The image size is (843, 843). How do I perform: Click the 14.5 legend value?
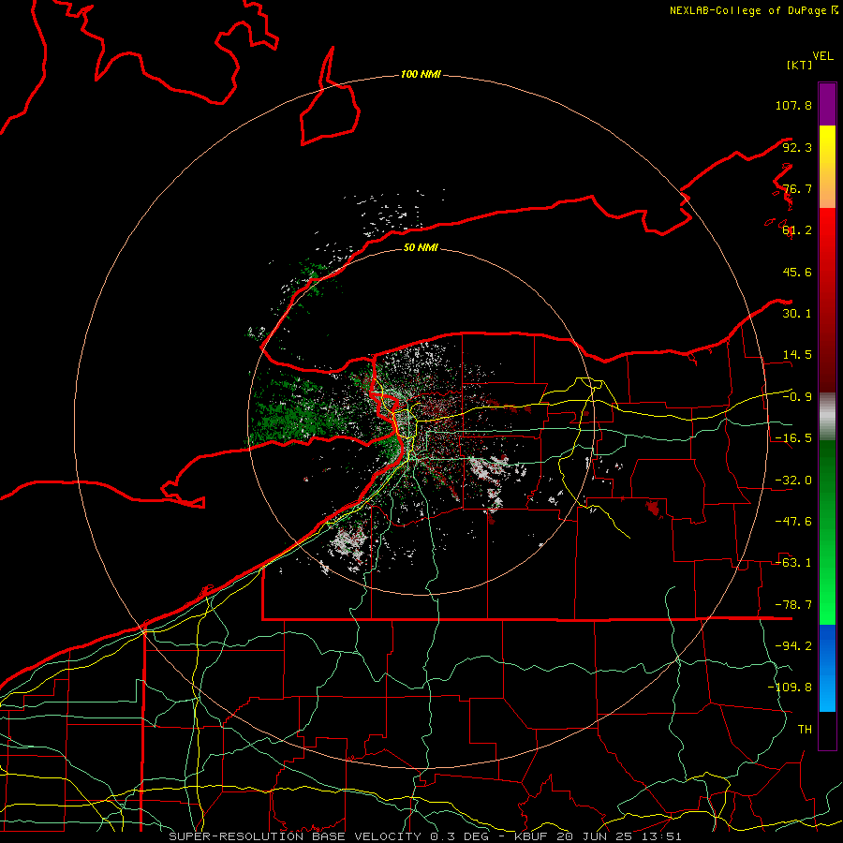point(797,355)
